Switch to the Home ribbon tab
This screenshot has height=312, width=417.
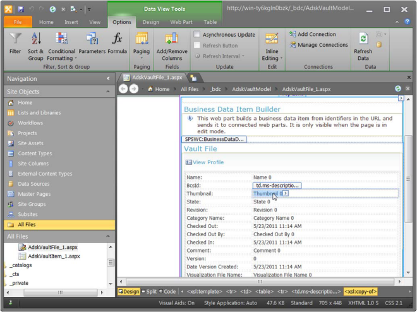tap(46, 22)
